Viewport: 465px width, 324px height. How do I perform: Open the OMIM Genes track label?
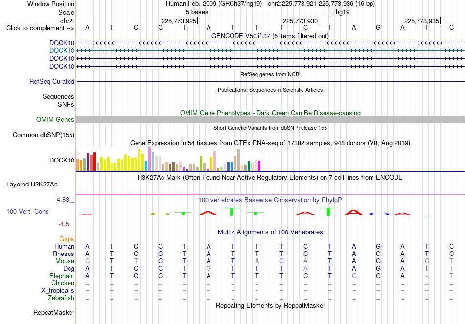point(55,120)
